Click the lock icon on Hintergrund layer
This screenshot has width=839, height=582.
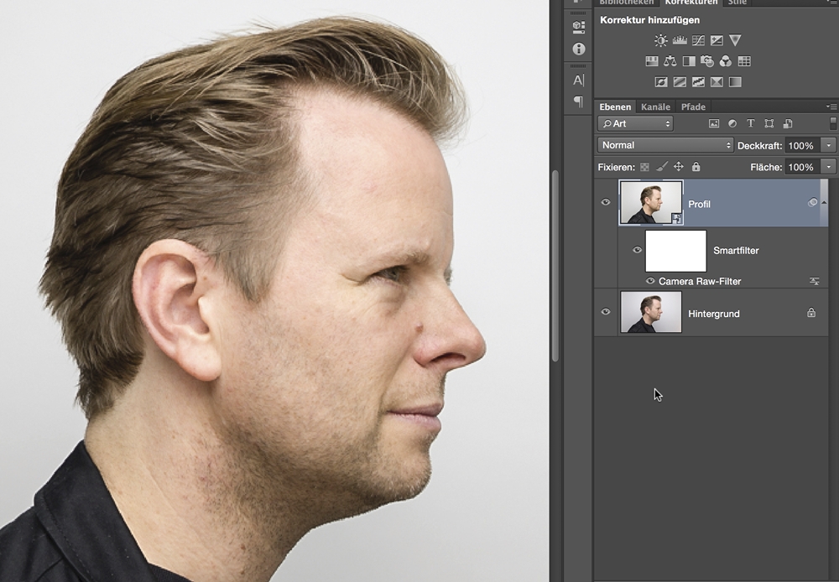point(811,313)
